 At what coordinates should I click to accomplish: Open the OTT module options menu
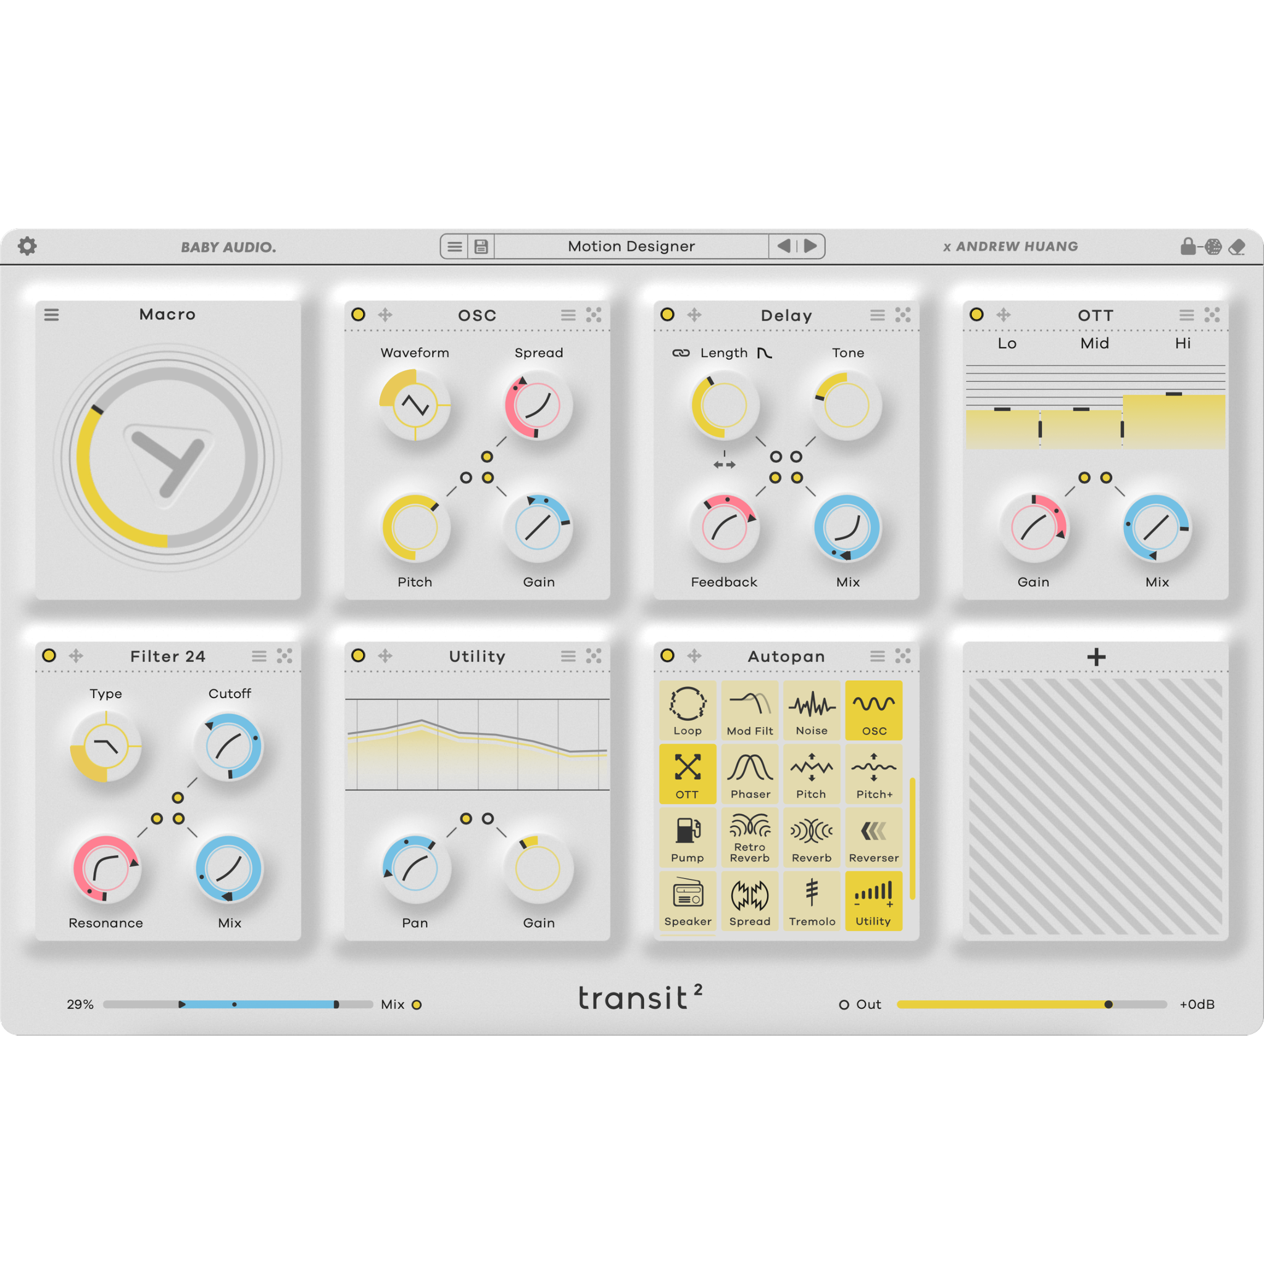click(1186, 315)
